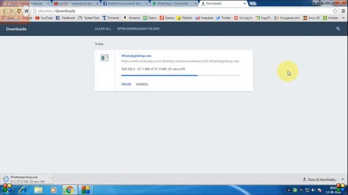Viewport: 348px width, 195px height.
Task: Open the YuppTv bookmark
Action: 263,18
